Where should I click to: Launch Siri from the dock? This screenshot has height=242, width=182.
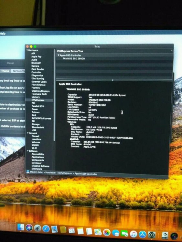click(29, 228)
